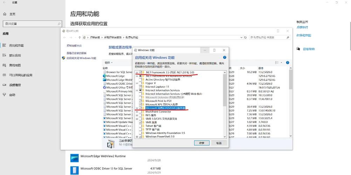351x175 pixels.
Task: Open 默认应用 in the settings sidebar
Action: click(x=15, y=55)
